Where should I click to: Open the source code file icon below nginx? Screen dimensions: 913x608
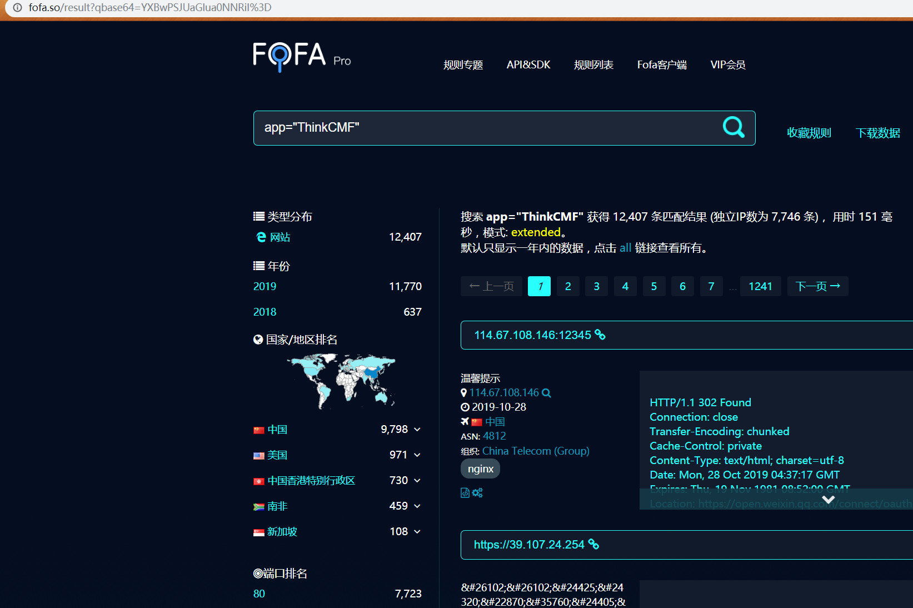tap(465, 492)
